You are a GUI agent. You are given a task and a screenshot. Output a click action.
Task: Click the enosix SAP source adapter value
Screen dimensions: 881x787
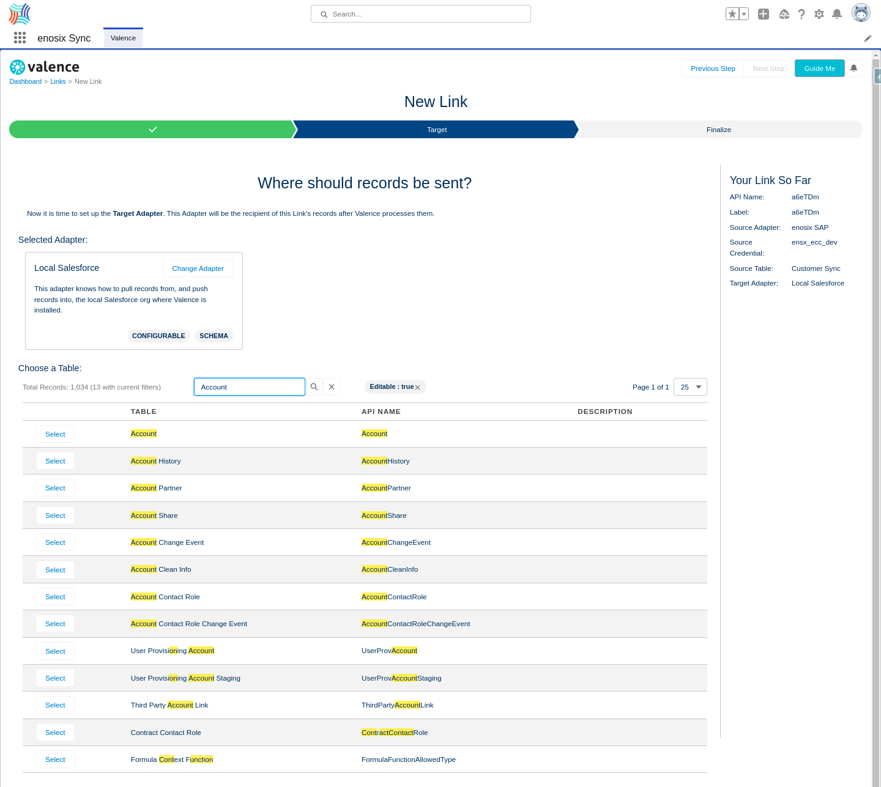[x=810, y=227]
